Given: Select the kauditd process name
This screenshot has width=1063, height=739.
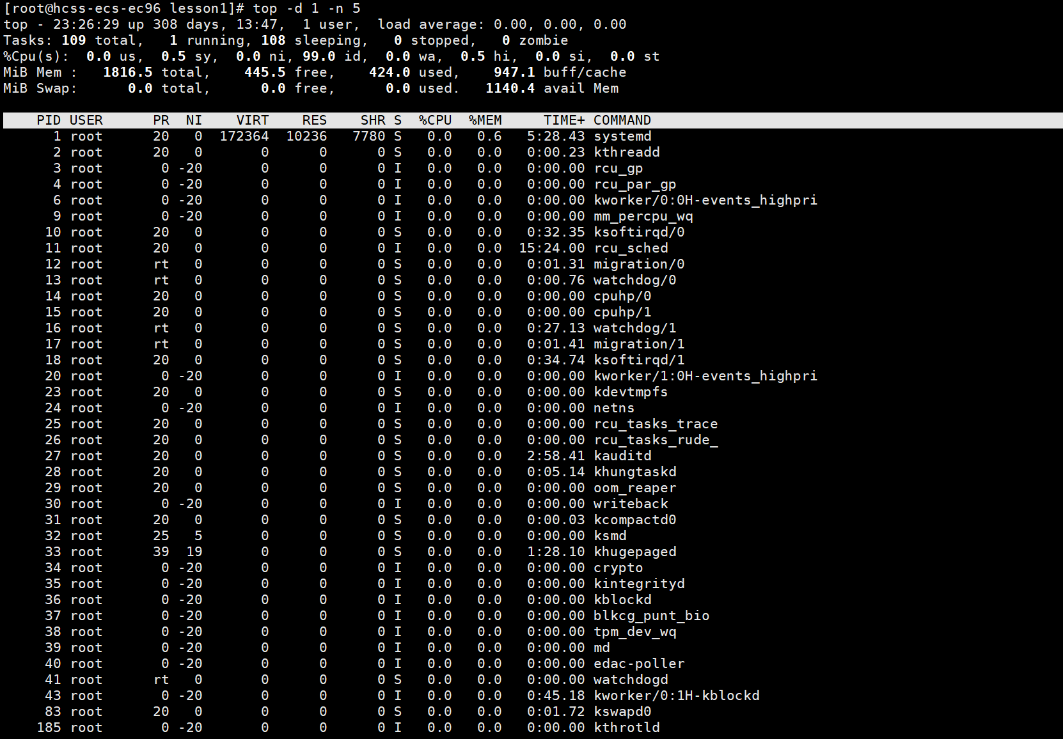Looking at the screenshot, I should point(622,456).
